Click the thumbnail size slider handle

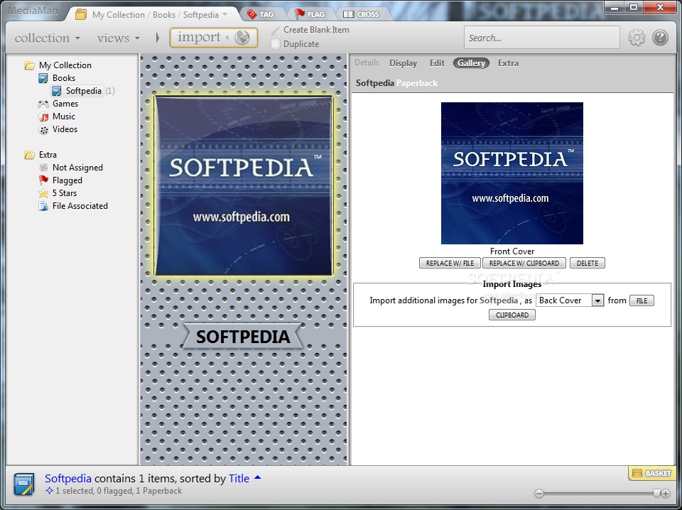tap(656, 494)
